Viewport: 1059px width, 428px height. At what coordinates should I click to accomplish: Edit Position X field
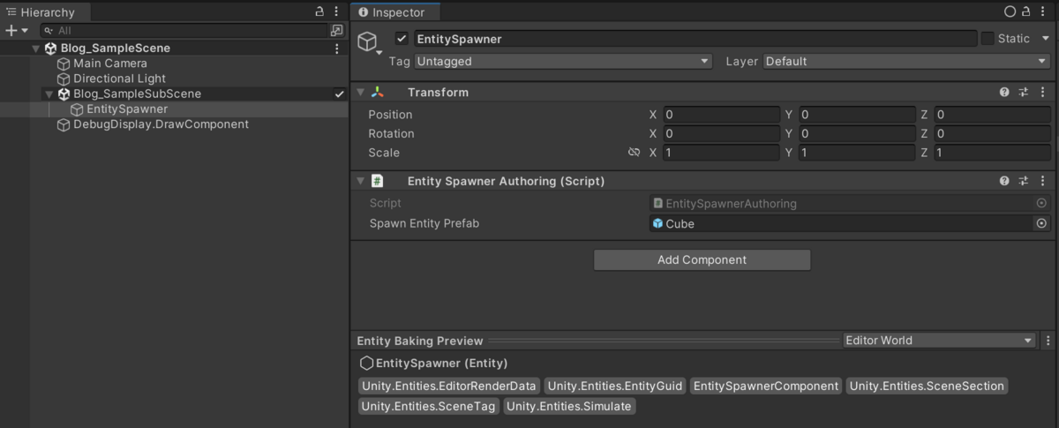click(721, 115)
